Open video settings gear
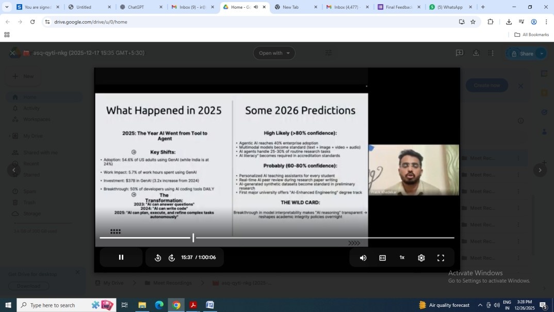This screenshot has height=312, width=554. 421,258
